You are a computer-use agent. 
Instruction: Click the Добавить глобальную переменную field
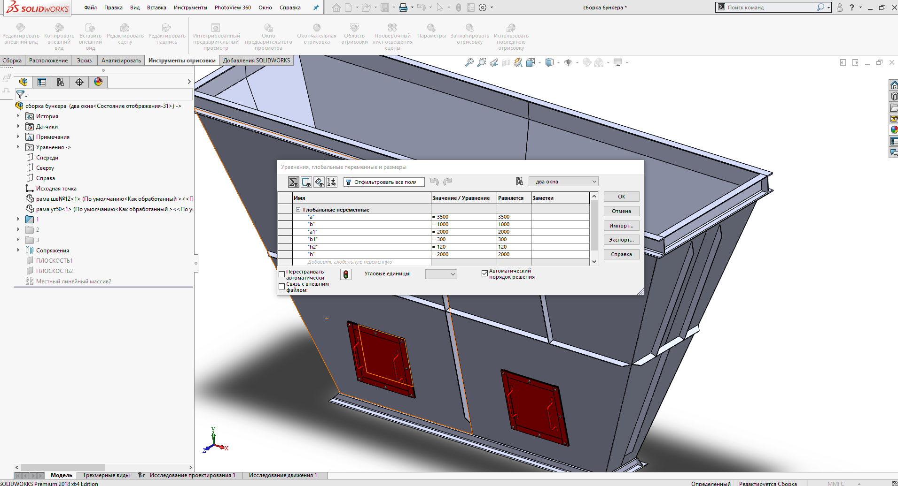350,262
